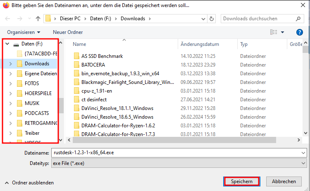Create folder with Neuer Ordner
This screenshot has width=310, height=191.
point(68,32)
